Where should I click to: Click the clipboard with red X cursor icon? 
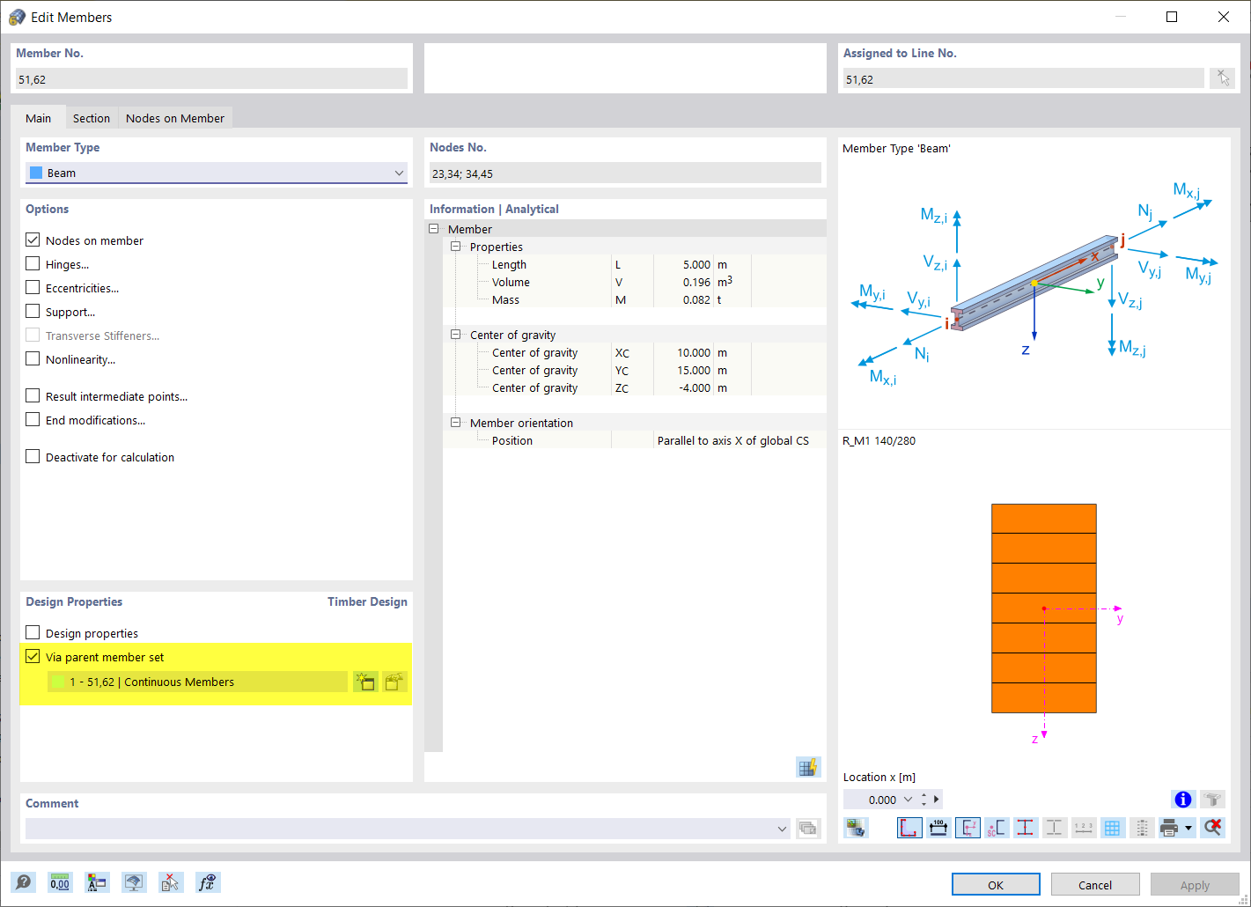(x=171, y=882)
